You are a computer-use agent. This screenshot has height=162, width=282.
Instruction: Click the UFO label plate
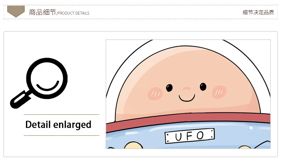tap(190, 136)
